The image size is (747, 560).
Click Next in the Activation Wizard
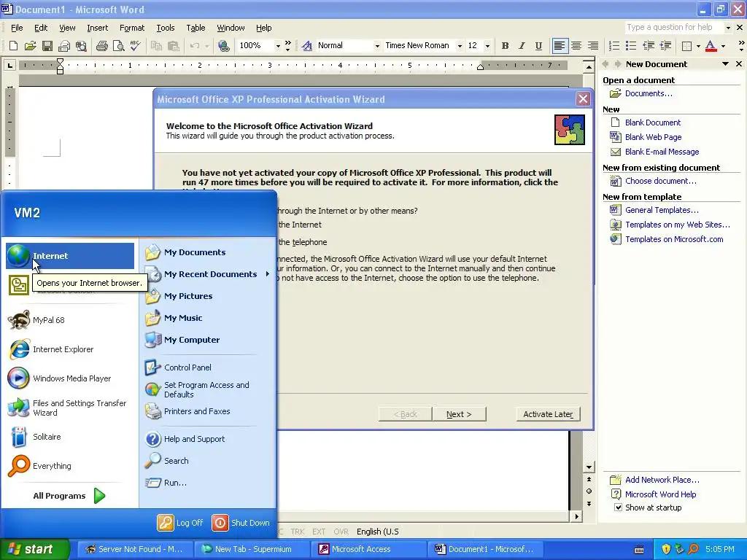click(x=459, y=414)
